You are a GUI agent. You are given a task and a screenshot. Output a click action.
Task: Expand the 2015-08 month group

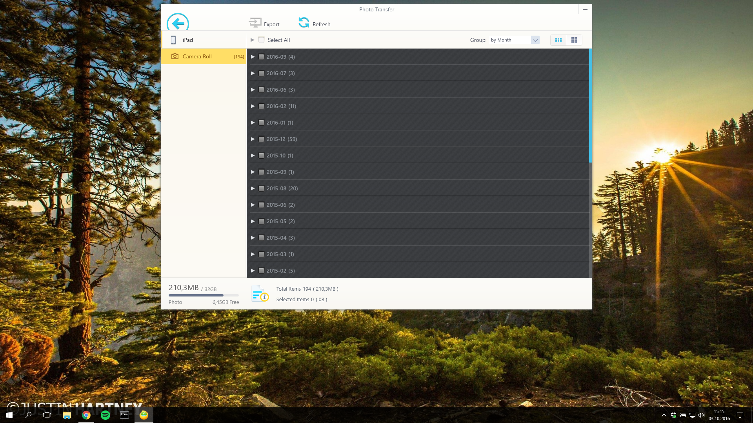pos(253,188)
